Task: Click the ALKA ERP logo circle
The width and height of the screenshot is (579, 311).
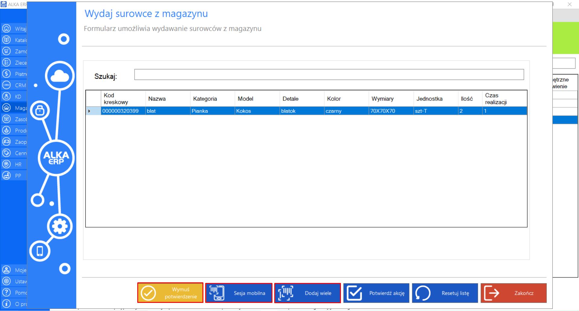Action: (x=56, y=158)
